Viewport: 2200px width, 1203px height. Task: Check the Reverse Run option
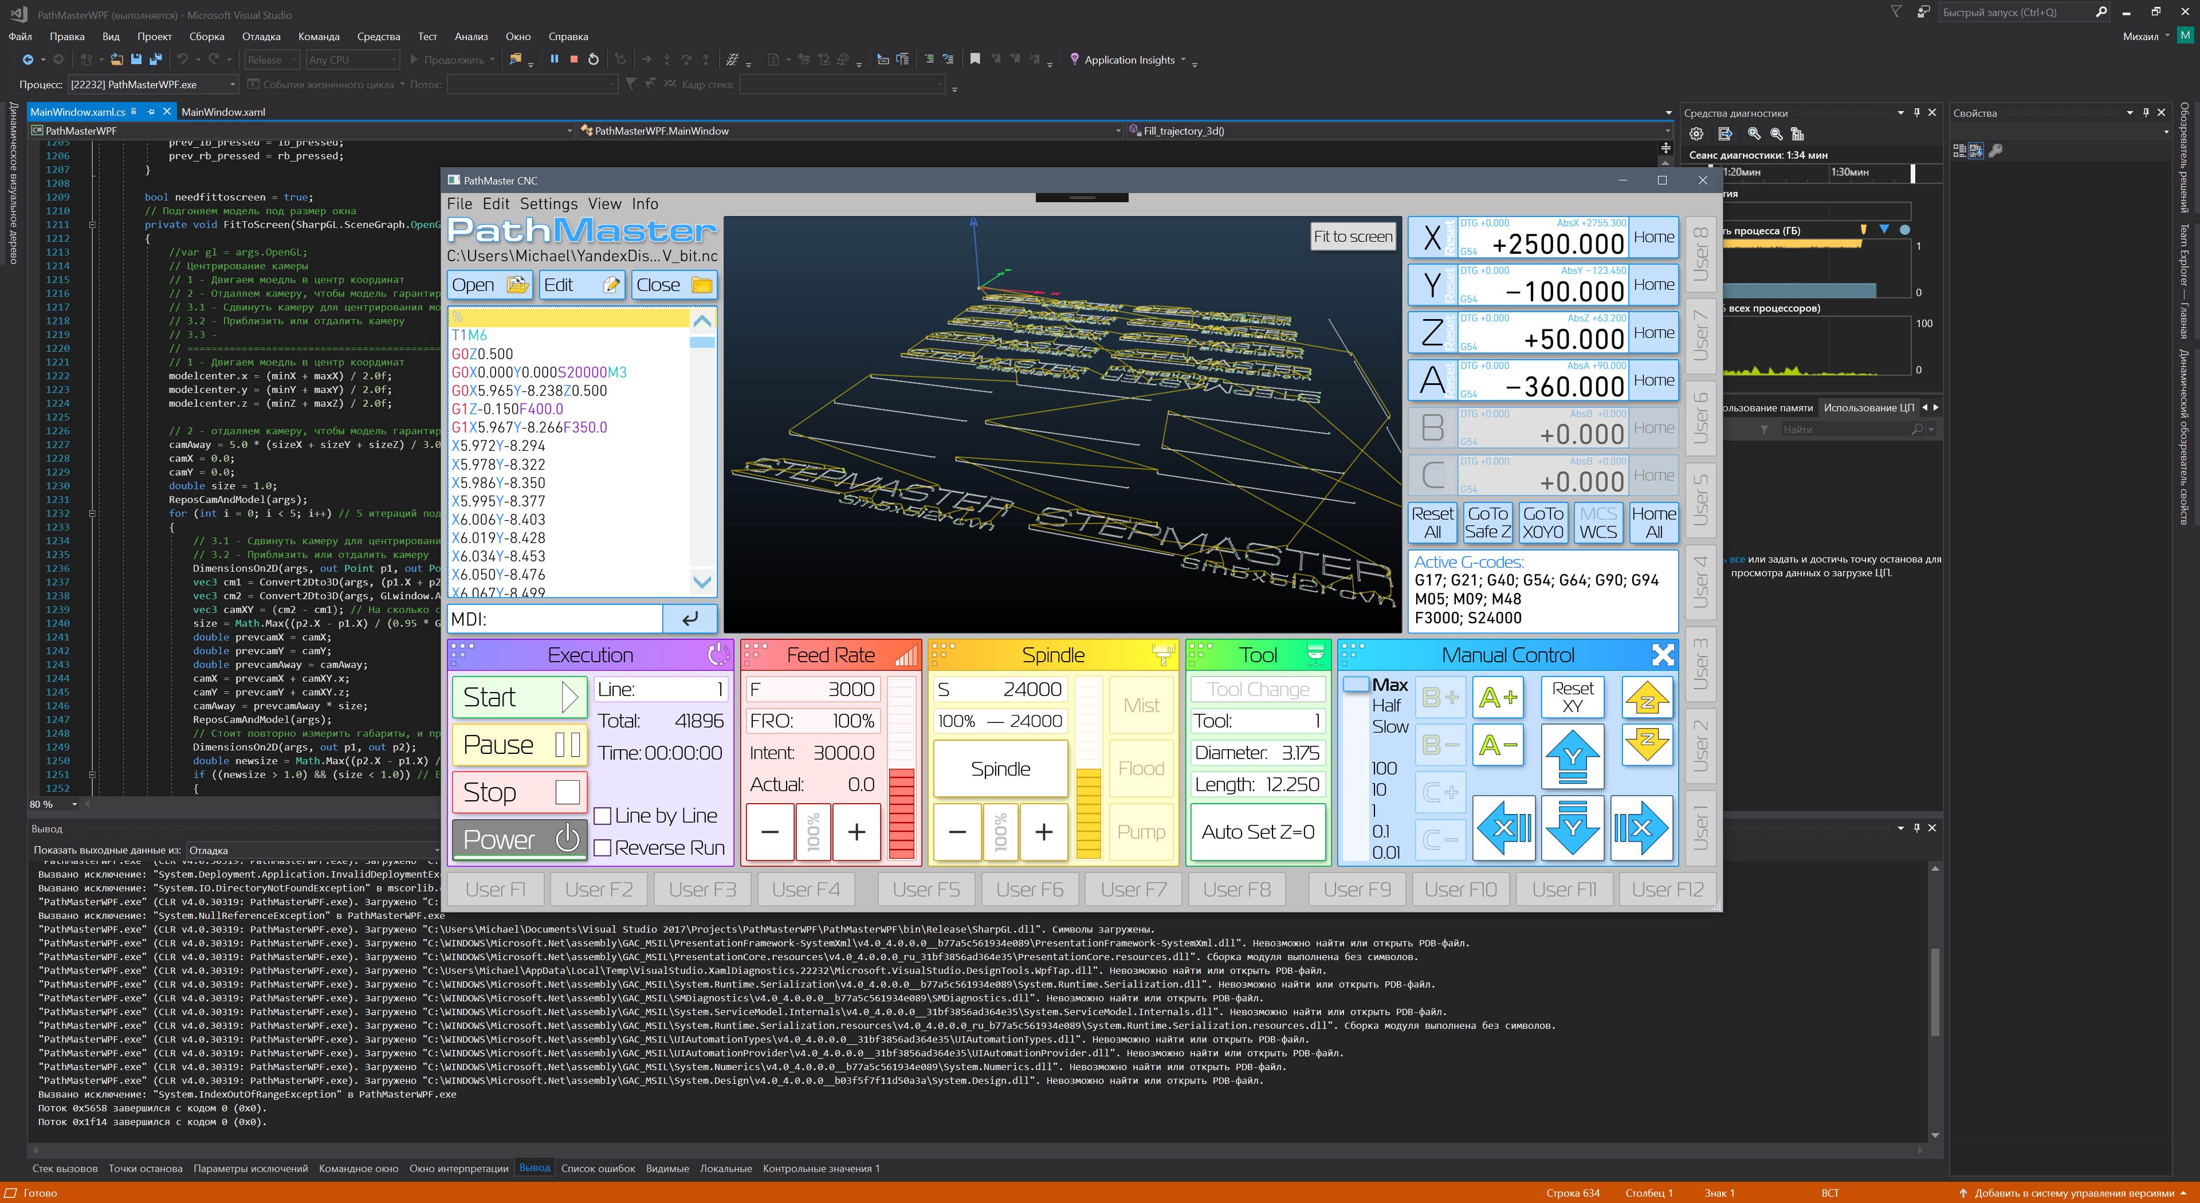click(602, 848)
